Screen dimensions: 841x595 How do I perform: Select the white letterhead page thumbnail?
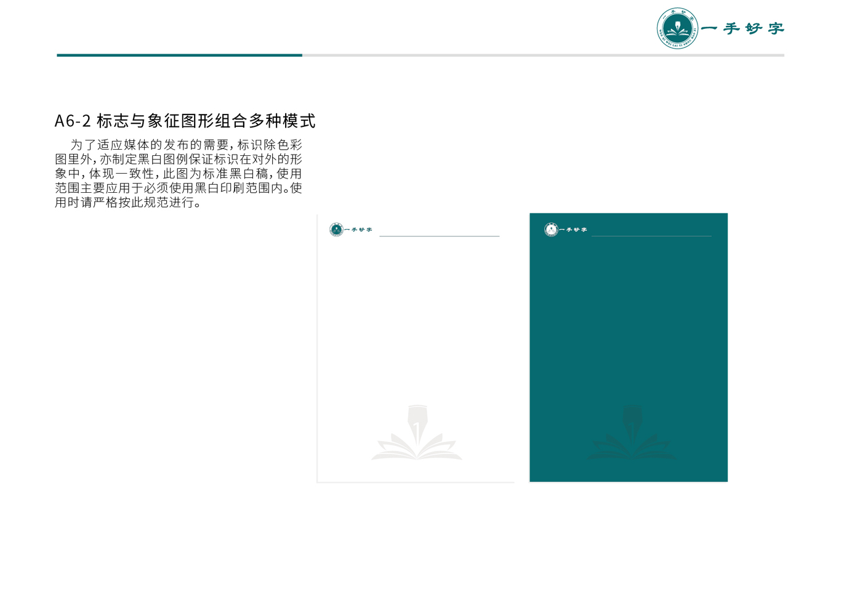click(416, 348)
